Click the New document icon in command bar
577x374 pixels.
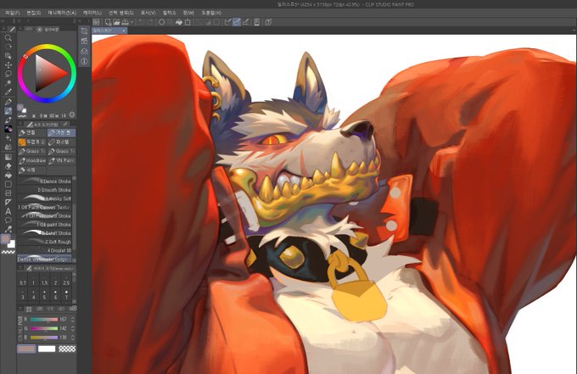[109, 22]
